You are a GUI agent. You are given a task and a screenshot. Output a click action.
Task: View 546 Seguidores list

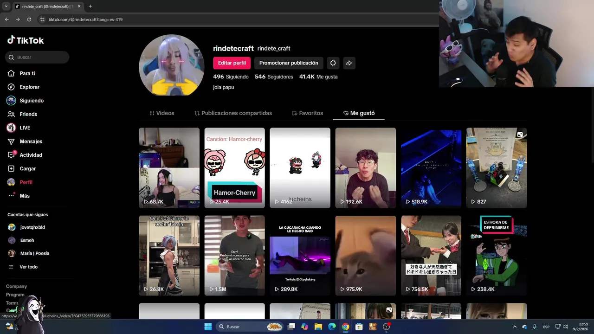(x=274, y=77)
